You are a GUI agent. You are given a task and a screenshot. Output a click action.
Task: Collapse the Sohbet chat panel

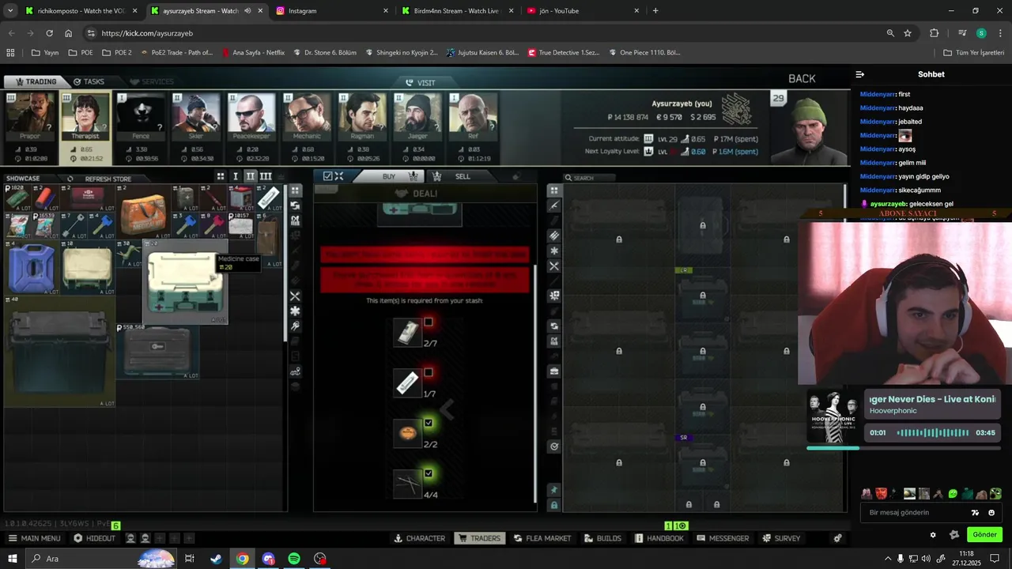860,74
